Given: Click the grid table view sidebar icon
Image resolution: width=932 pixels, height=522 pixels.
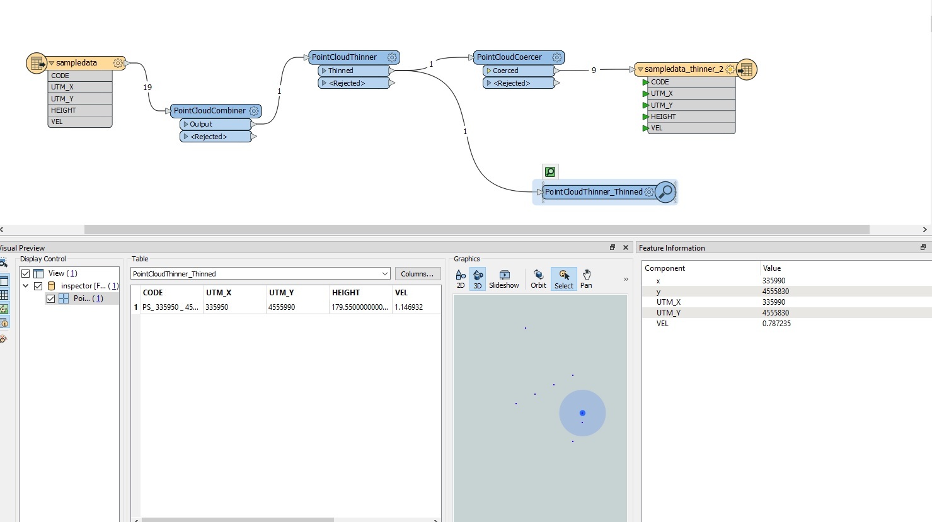Looking at the screenshot, I should tap(4, 295).
